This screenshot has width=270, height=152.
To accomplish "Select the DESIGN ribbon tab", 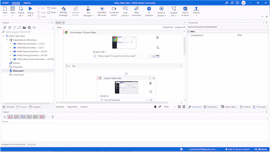I will (16, 3).
